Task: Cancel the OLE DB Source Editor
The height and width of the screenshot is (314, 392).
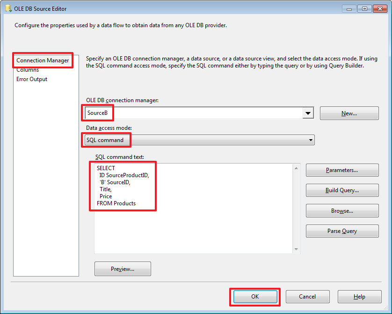Action: pos(307,297)
